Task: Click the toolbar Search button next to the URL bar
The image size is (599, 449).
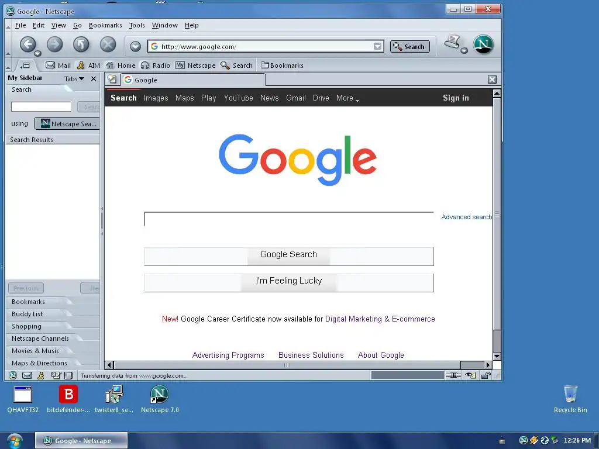Action: click(409, 47)
